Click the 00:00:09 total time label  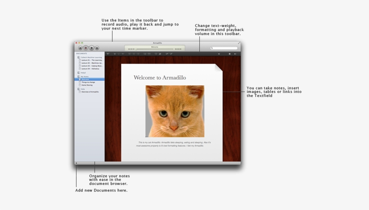(178, 49)
